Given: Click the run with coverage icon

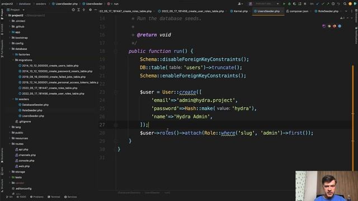Looking at the screenshot, I should click(295, 4).
